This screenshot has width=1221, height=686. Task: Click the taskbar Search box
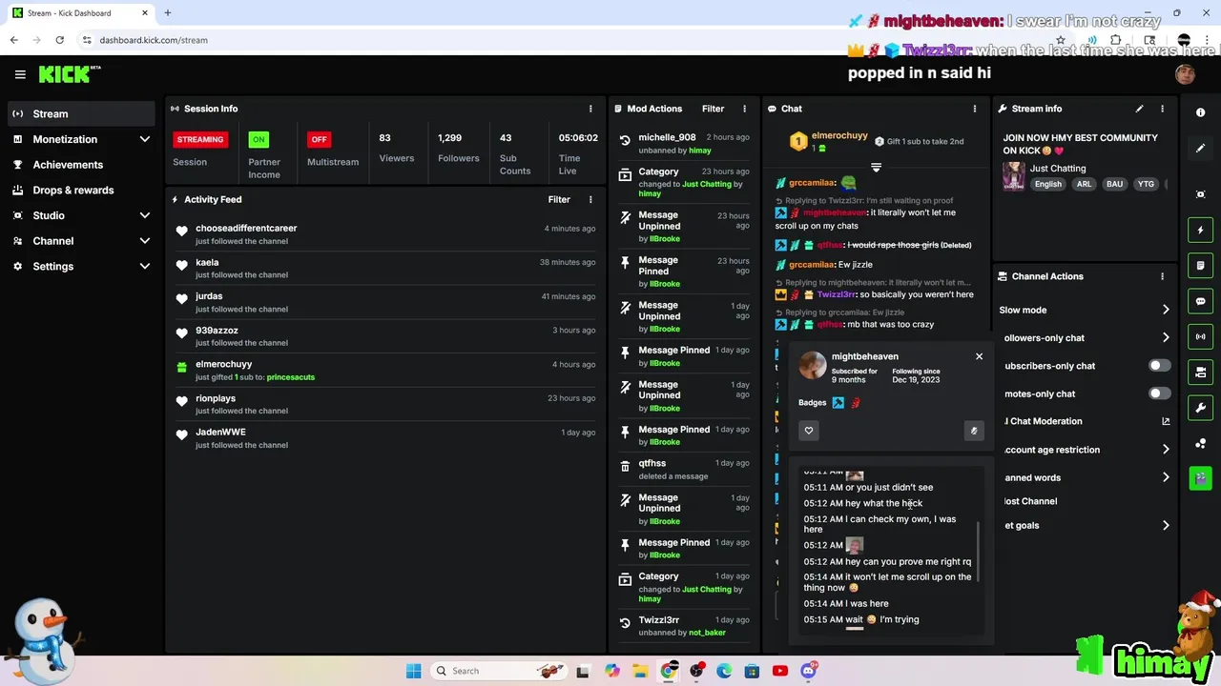pyautogui.click(x=500, y=671)
